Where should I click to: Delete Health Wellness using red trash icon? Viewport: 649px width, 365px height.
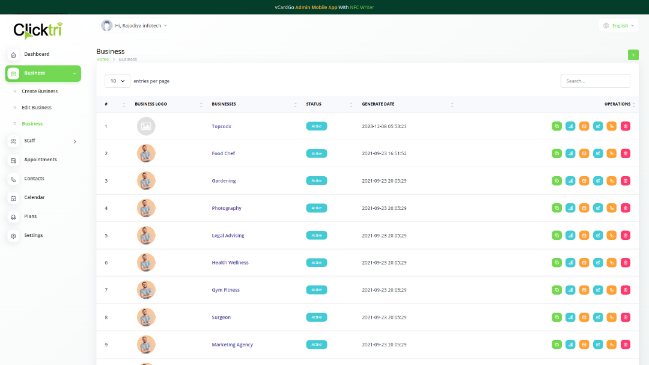click(626, 263)
